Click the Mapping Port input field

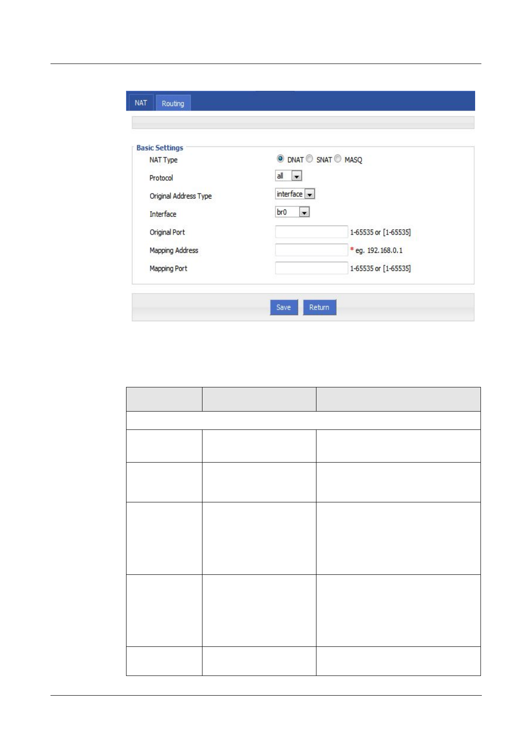[x=311, y=268]
